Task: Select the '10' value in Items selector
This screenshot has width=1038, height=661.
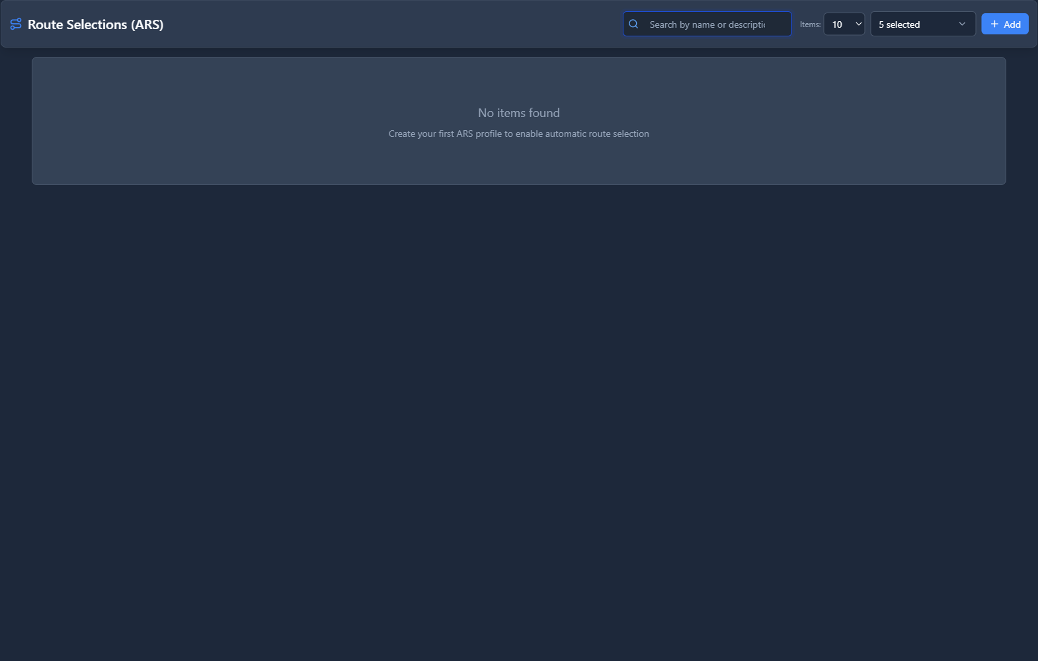Action: [x=837, y=24]
